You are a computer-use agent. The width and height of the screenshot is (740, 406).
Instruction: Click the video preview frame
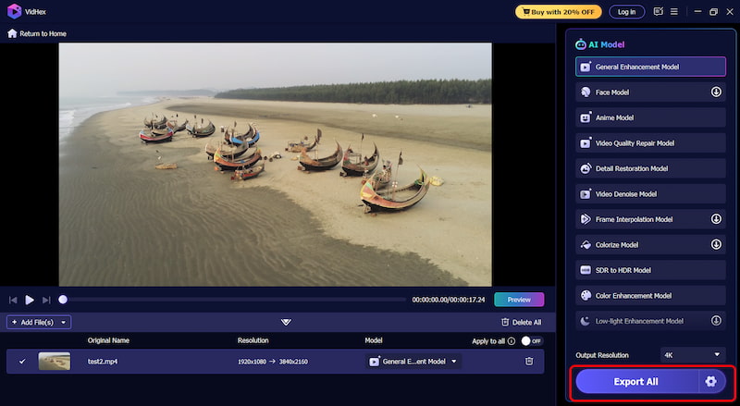pyautogui.click(x=275, y=165)
